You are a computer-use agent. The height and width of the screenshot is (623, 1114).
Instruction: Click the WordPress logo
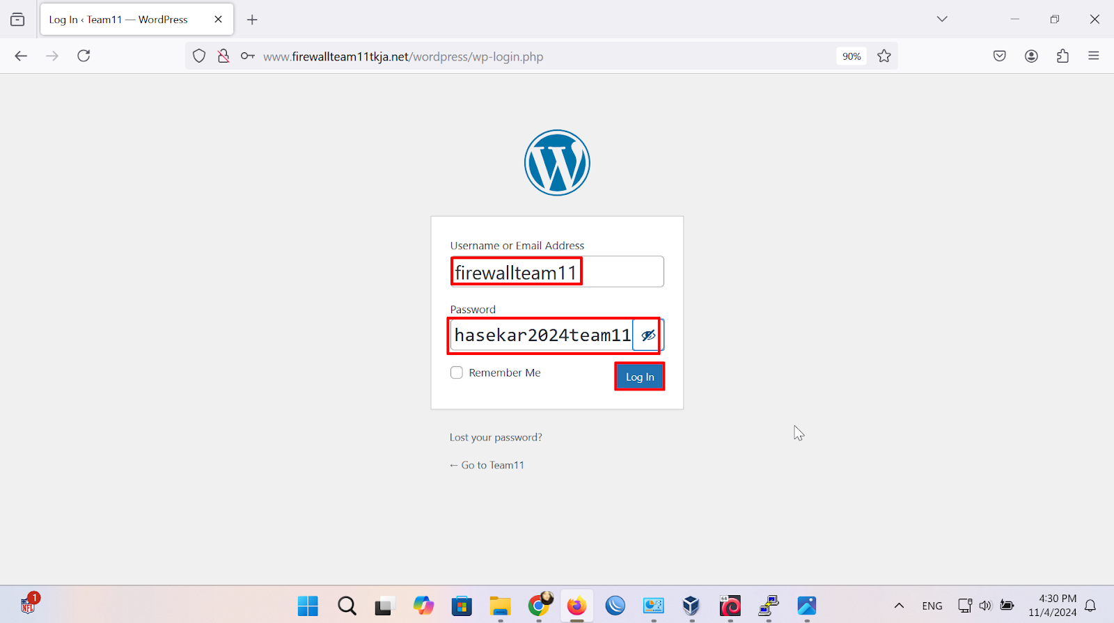click(x=557, y=163)
